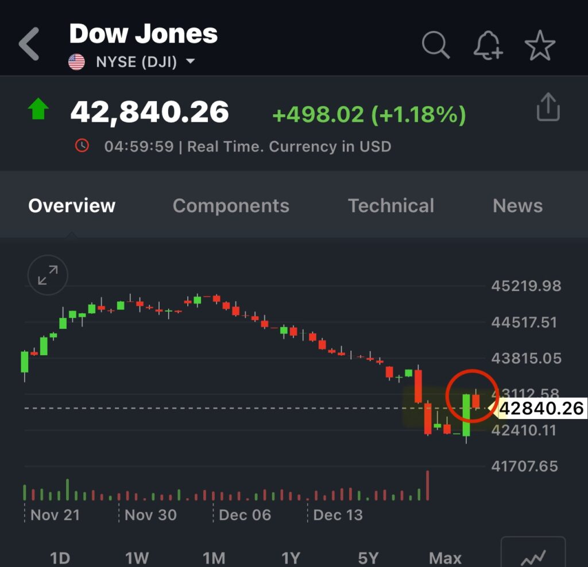588x567 pixels.
Task: Tap the circled latest red candlestick
Action: pos(476,401)
